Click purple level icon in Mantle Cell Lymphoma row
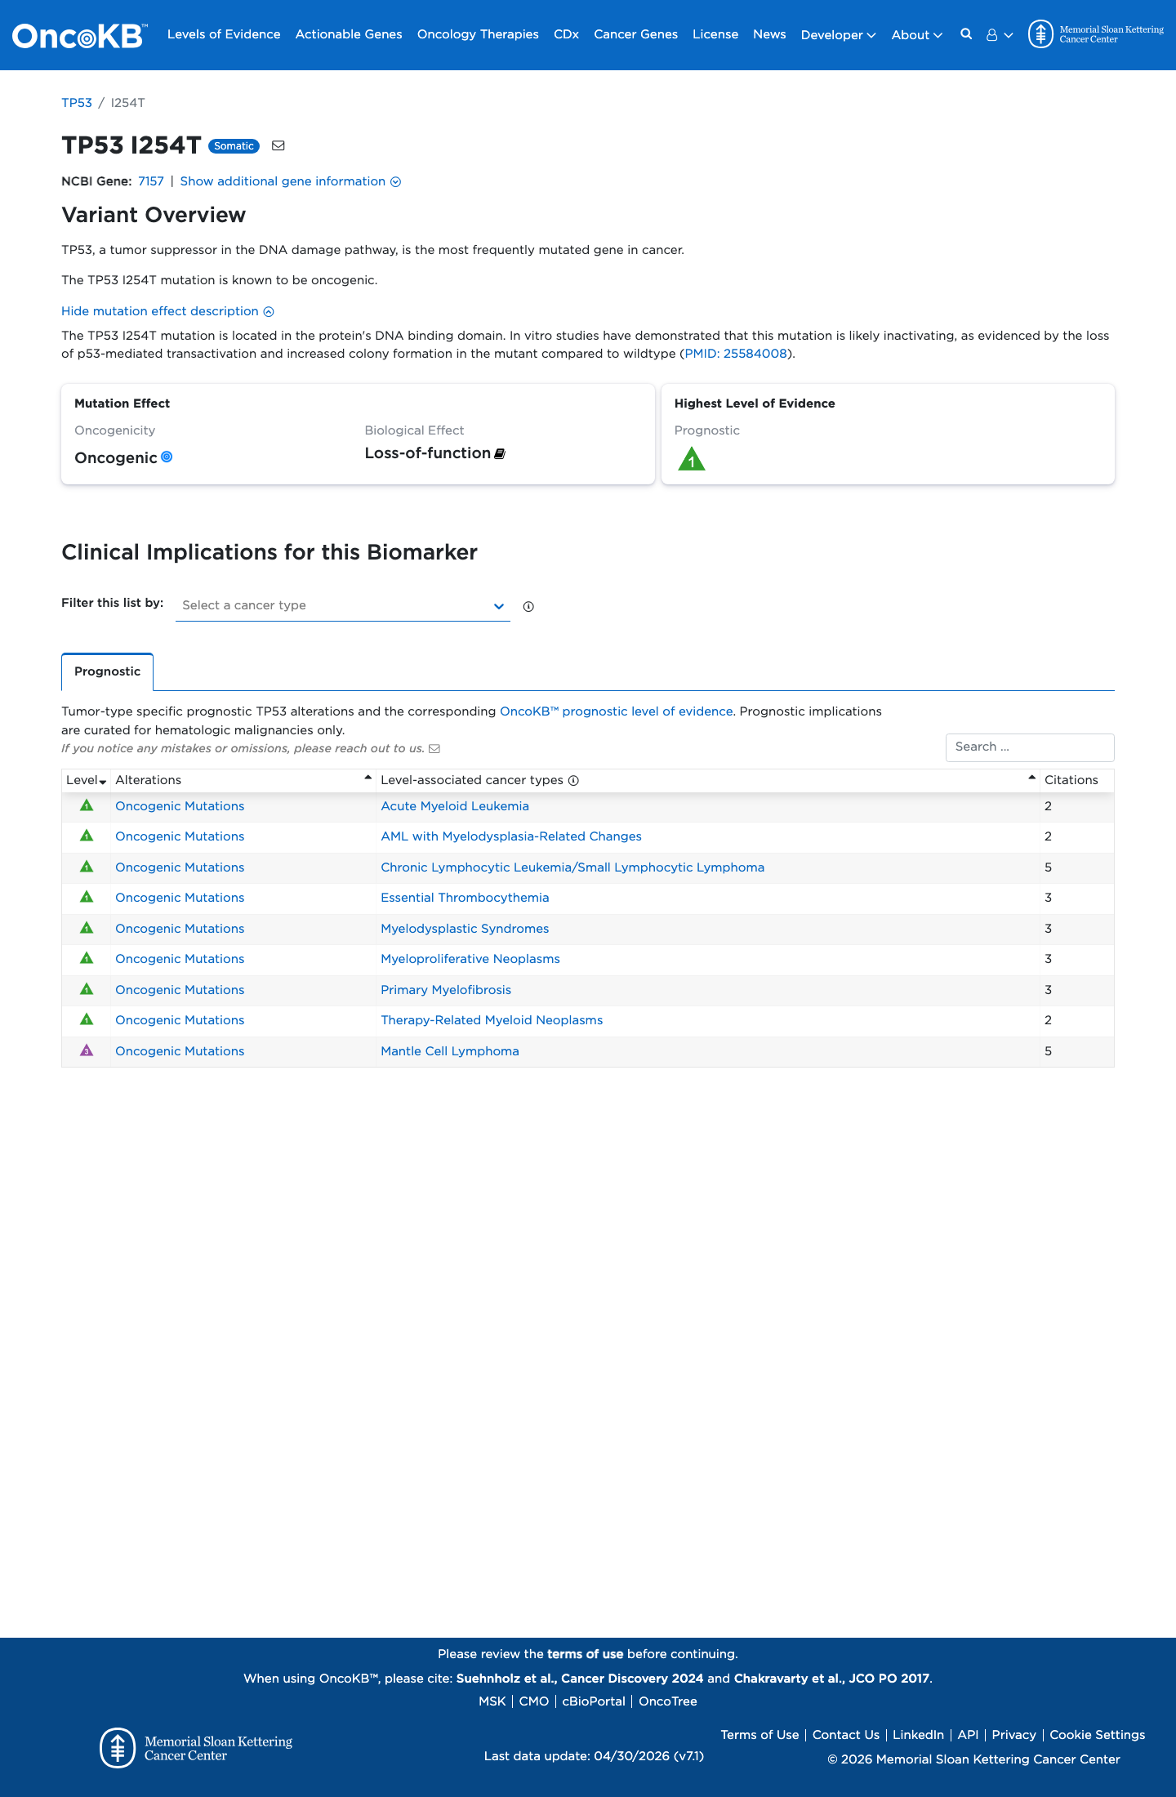This screenshot has height=1797, width=1176. [87, 1050]
